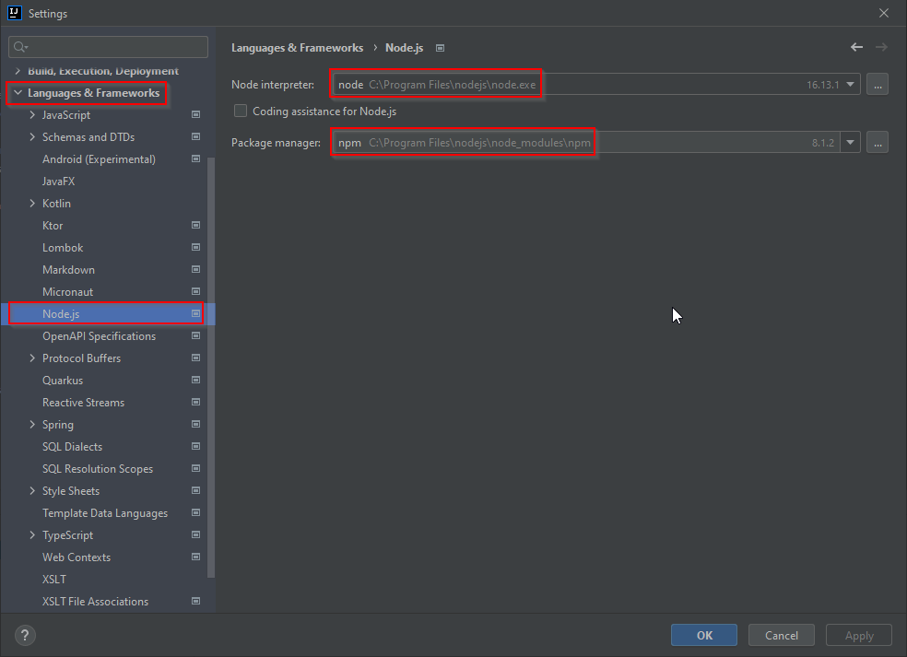Click the in-editor settings icon beside Quarkus
This screenshot has height=657, width=907.
point(195,380)
